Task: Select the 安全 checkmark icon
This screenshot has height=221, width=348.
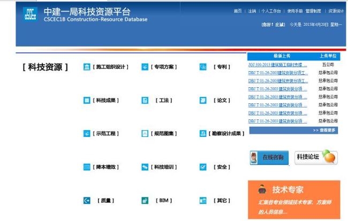Action: tap(203, 167)
